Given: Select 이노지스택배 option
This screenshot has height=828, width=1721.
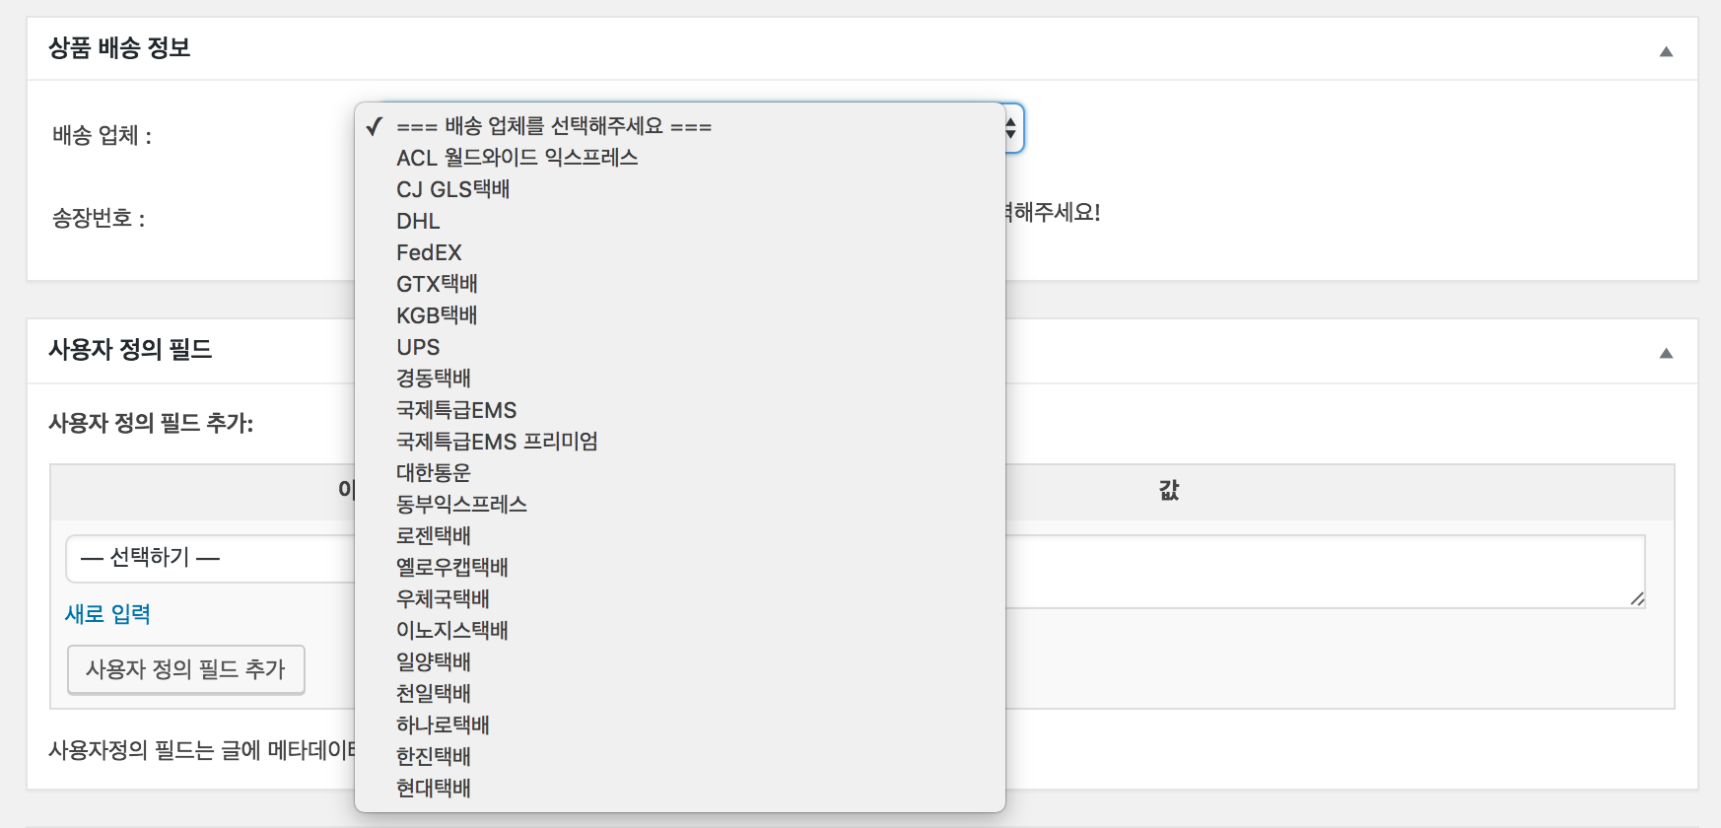Looking at the screenshot, I should (x=679, y=631).
